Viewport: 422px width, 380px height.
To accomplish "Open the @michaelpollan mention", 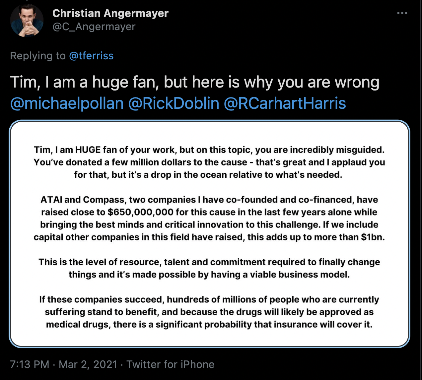I will (67, 103).
